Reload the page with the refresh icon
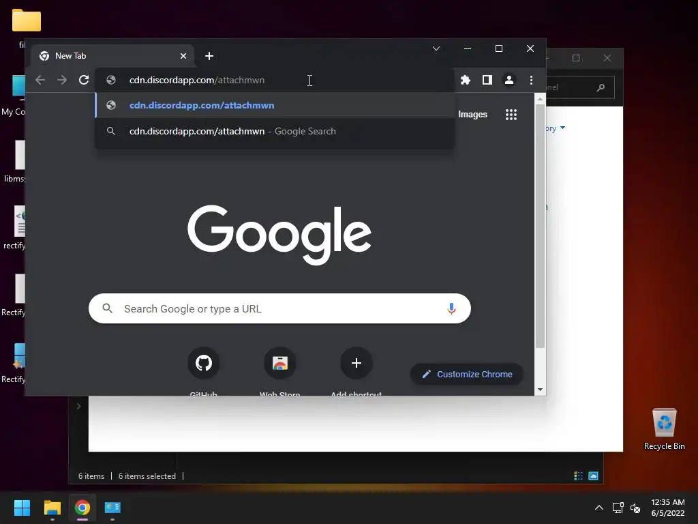The width and height of the screenshot is (698, 524). point(84,81)
